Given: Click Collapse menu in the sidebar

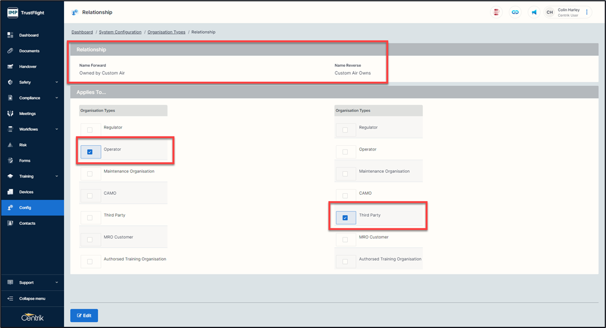Looking at the screenshot, I should point(32,299).
